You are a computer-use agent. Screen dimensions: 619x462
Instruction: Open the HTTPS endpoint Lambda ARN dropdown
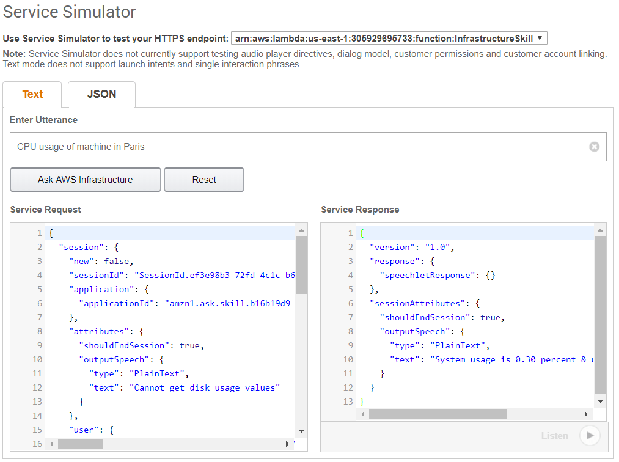(x=389, y=38)
